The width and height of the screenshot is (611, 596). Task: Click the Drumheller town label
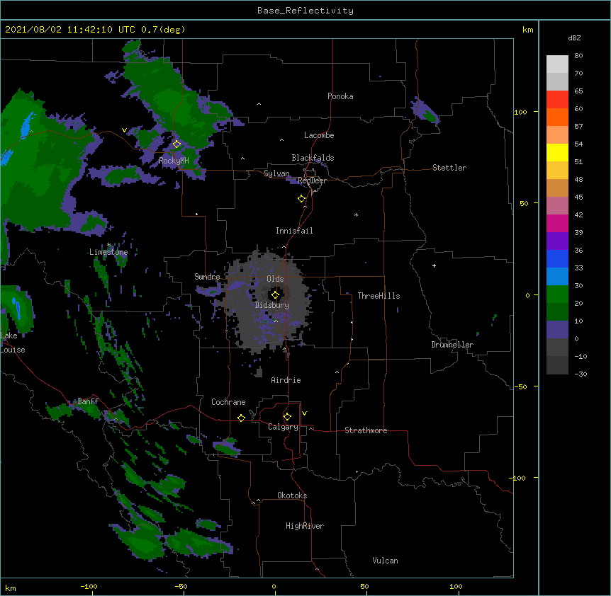[x=452, y=345]
